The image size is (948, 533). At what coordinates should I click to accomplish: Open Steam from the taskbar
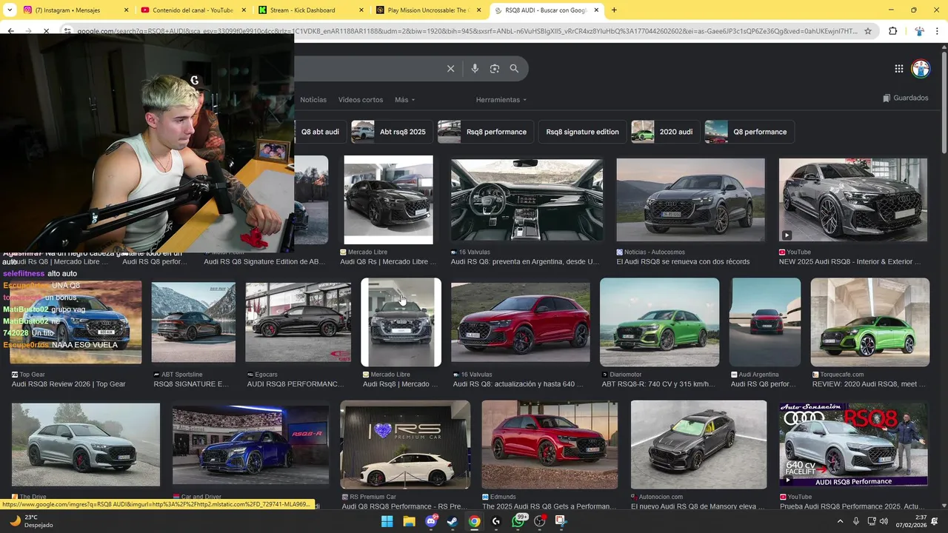(452, 521)
